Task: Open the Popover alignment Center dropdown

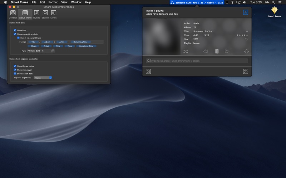Action: pyautogui.click(x=43, y=78)
